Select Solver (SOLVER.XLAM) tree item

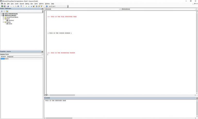point(11,14)
